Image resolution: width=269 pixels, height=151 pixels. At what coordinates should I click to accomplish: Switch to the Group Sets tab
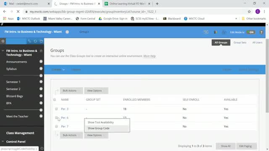point(240,42)
